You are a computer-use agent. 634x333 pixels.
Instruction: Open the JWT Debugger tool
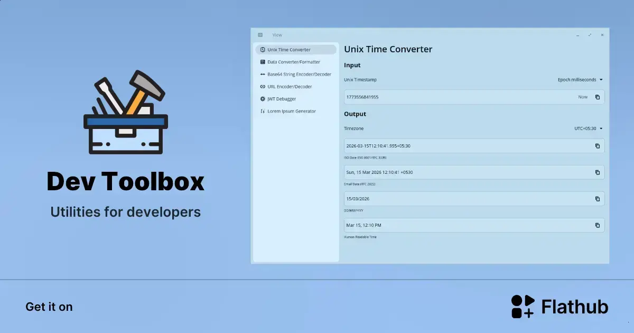click(x=296, y=99)
